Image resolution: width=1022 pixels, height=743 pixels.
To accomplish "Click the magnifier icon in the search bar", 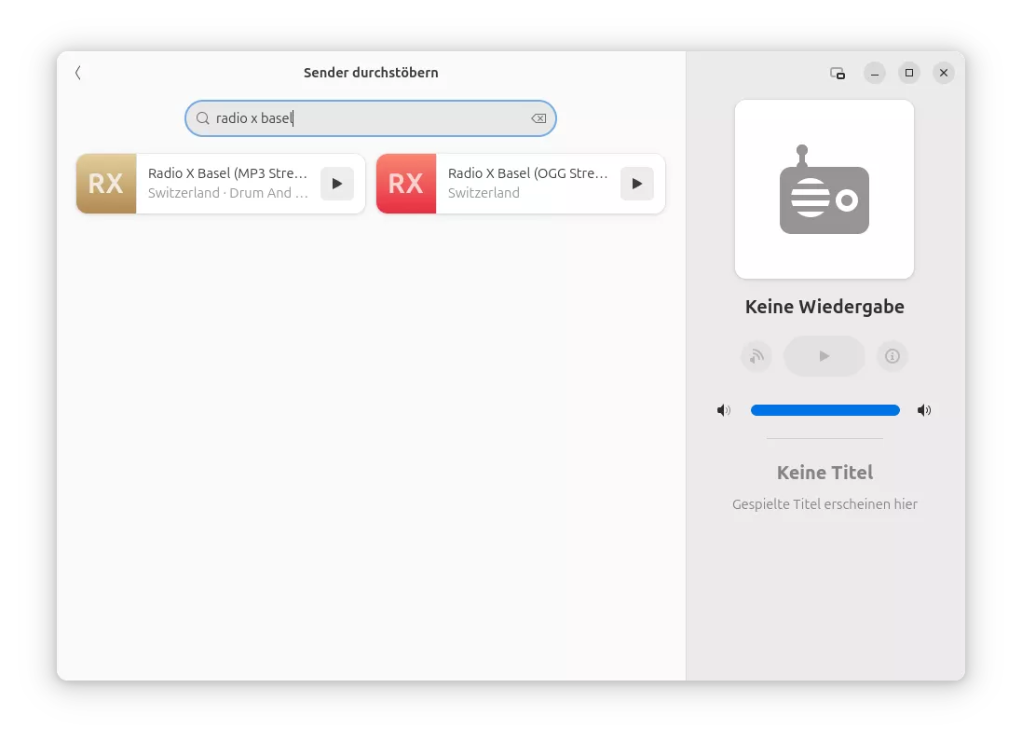I will (x=202, y=118).
